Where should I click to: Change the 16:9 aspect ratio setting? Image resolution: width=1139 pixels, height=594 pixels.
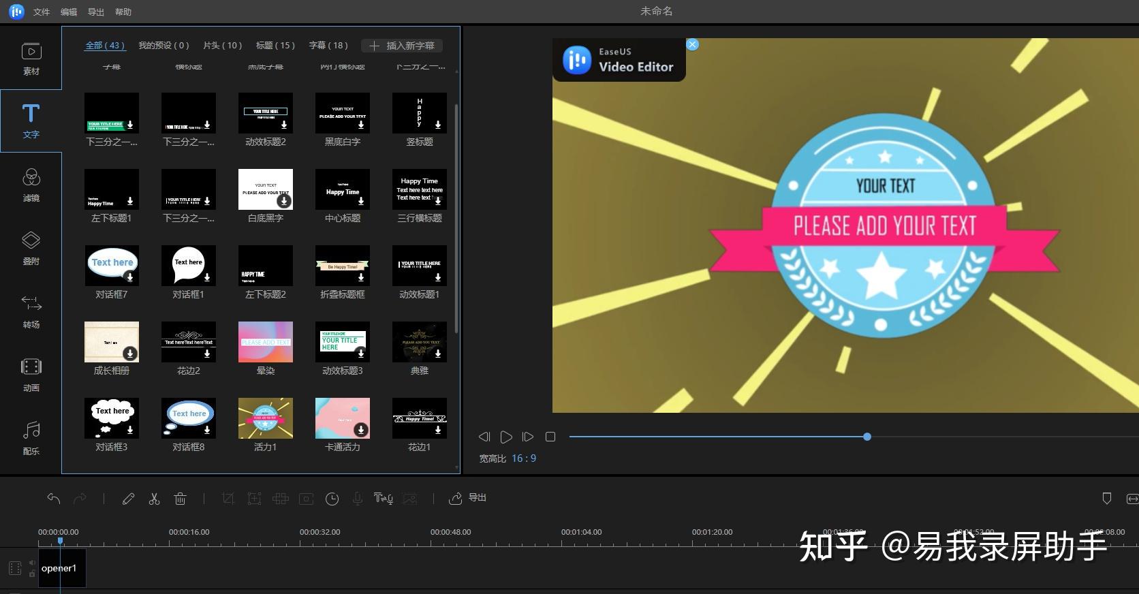[524, 458]
